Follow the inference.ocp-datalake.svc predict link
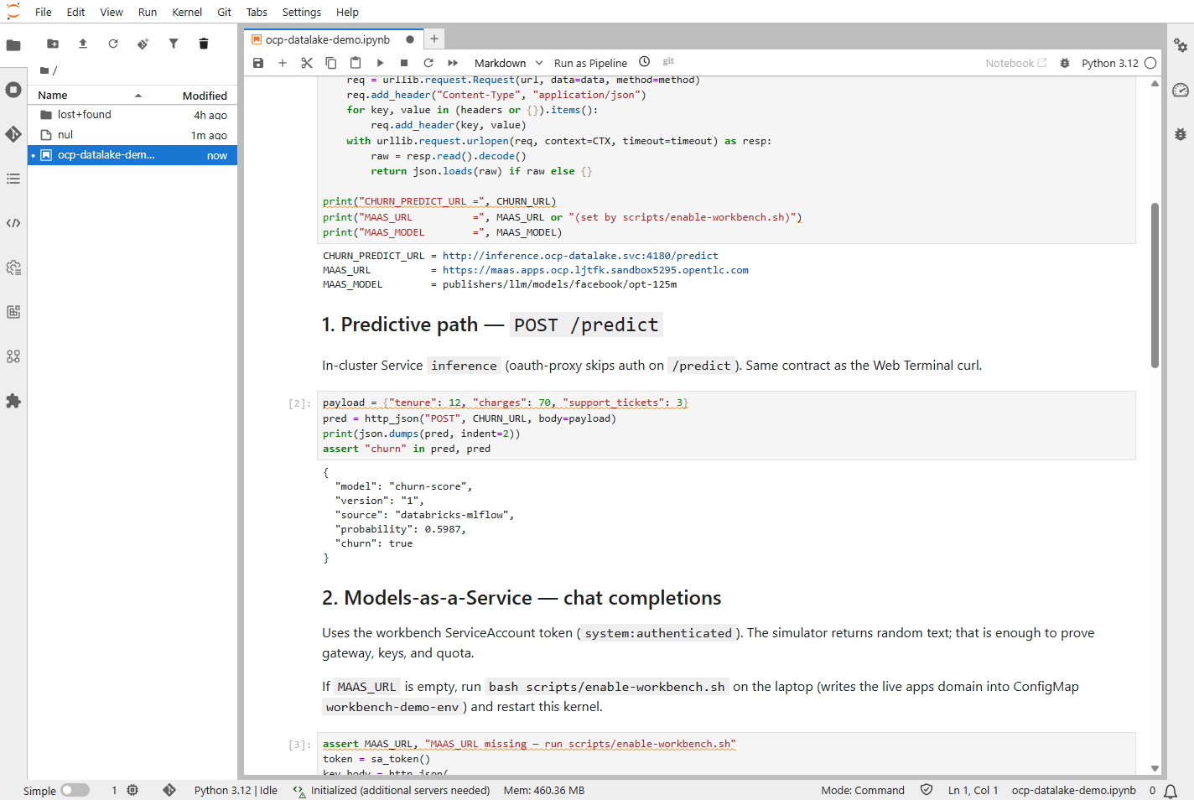The height and width of the screenshot is (800, 1194). (580, 256)
